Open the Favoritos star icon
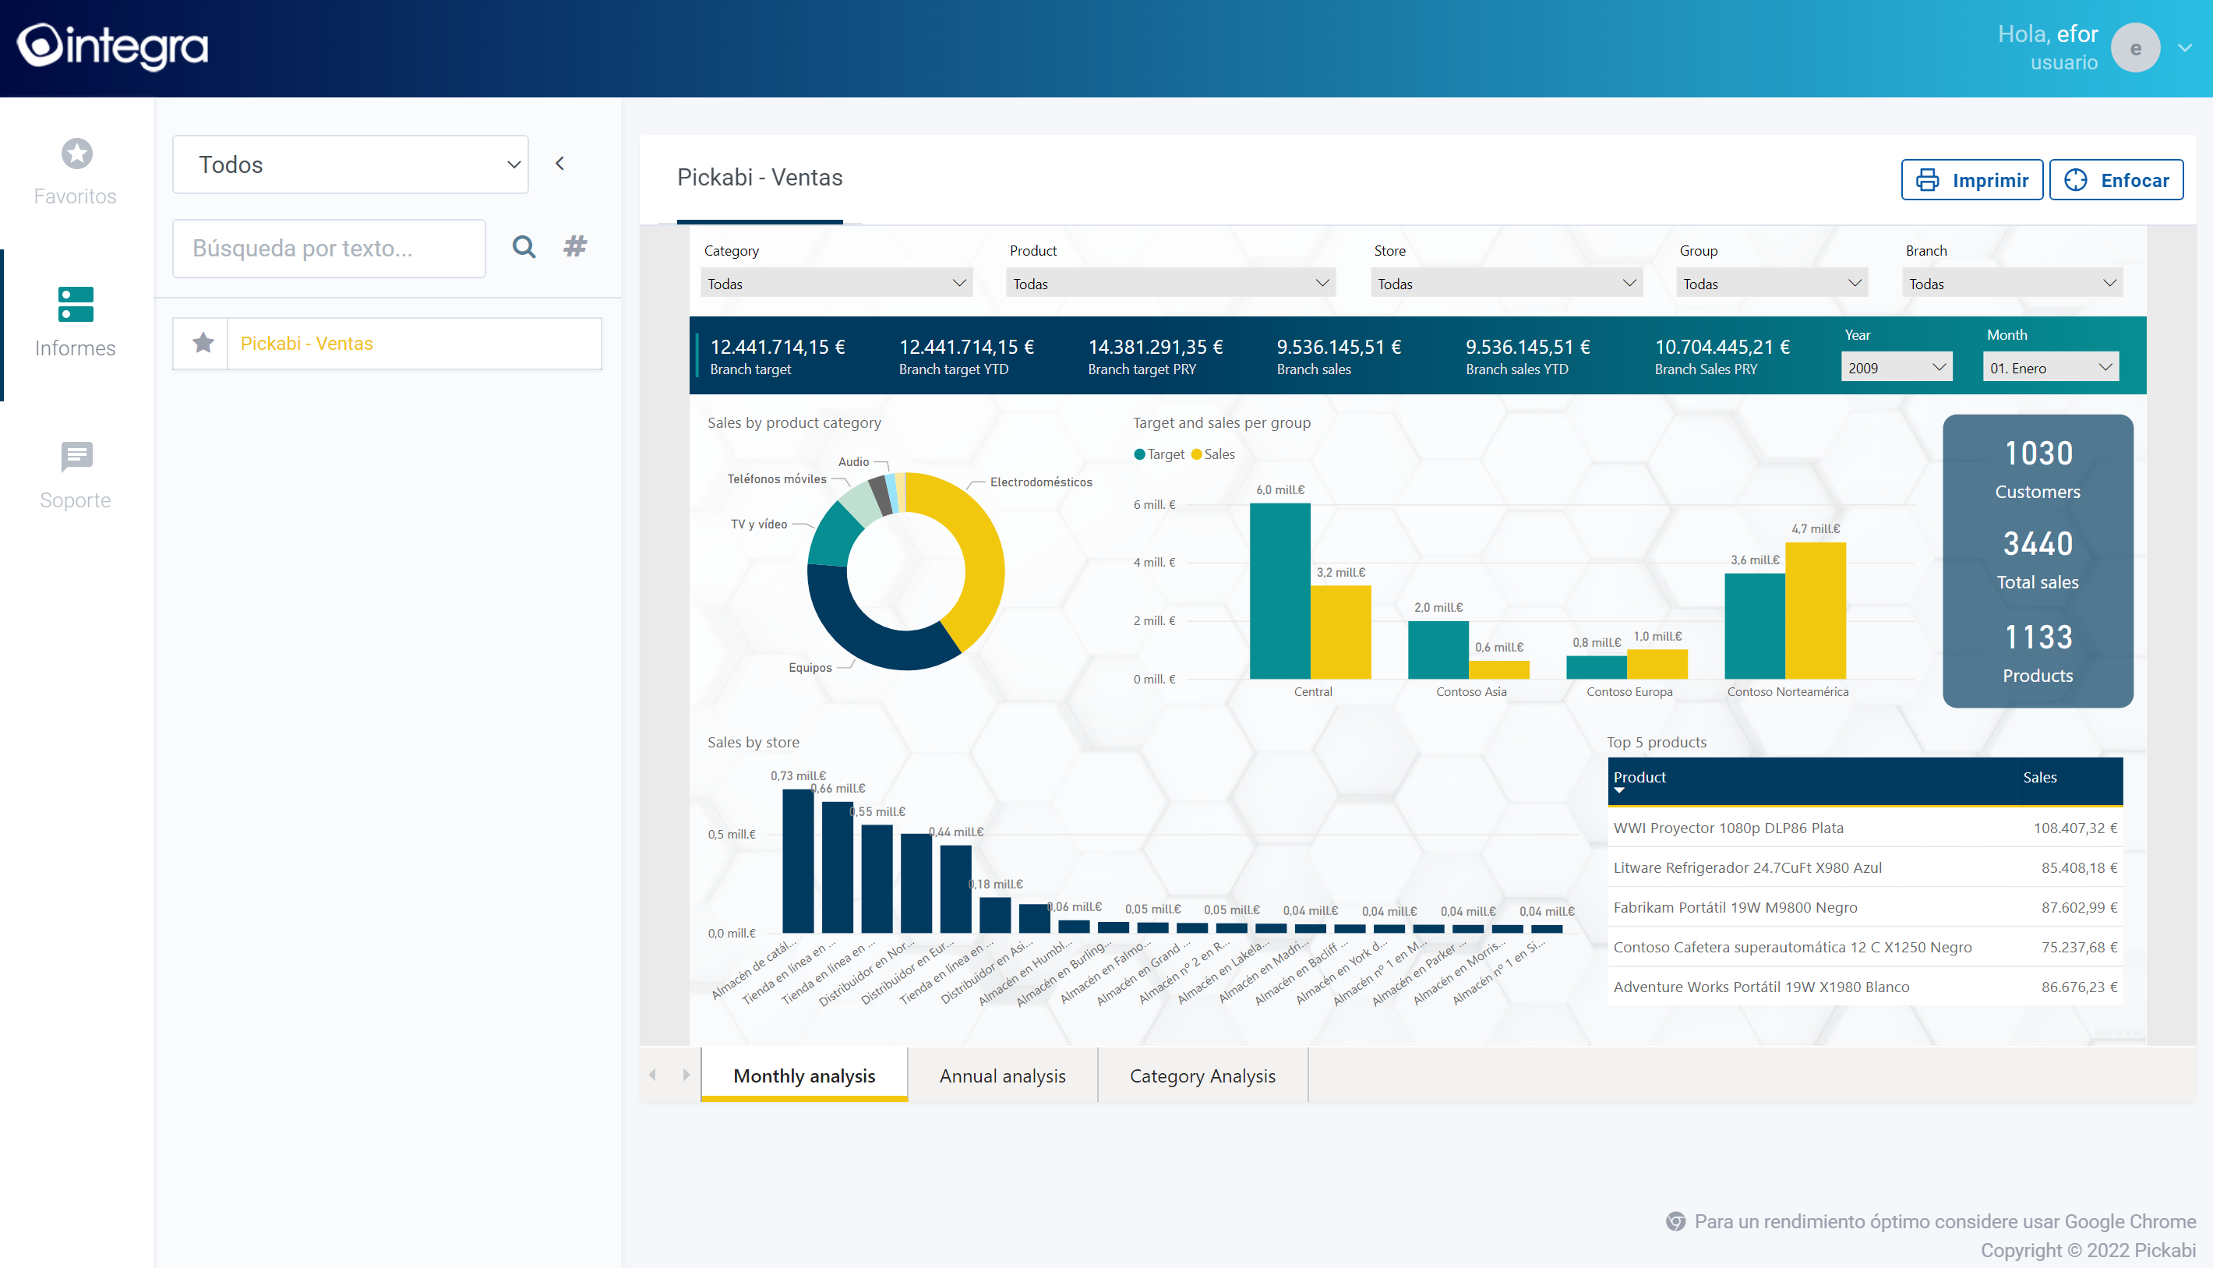2213x1268 pixels. tap(76, 154)
